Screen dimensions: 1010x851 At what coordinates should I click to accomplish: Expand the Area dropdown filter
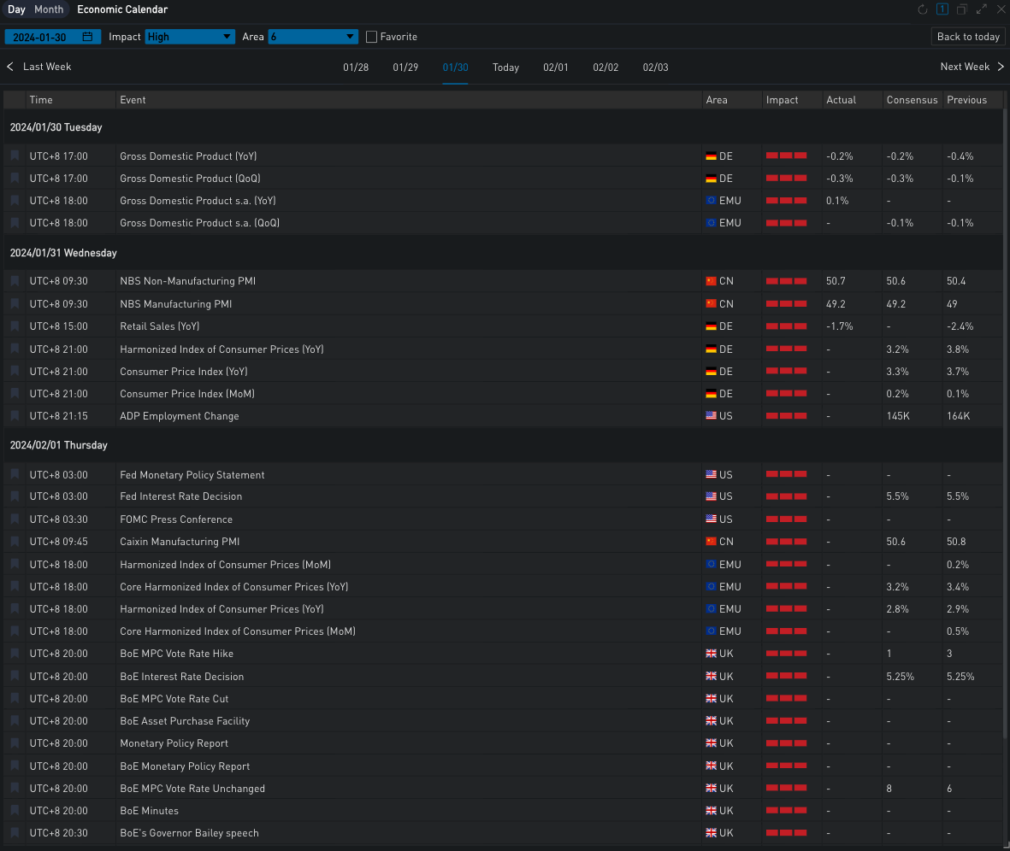tap(313, 37)
